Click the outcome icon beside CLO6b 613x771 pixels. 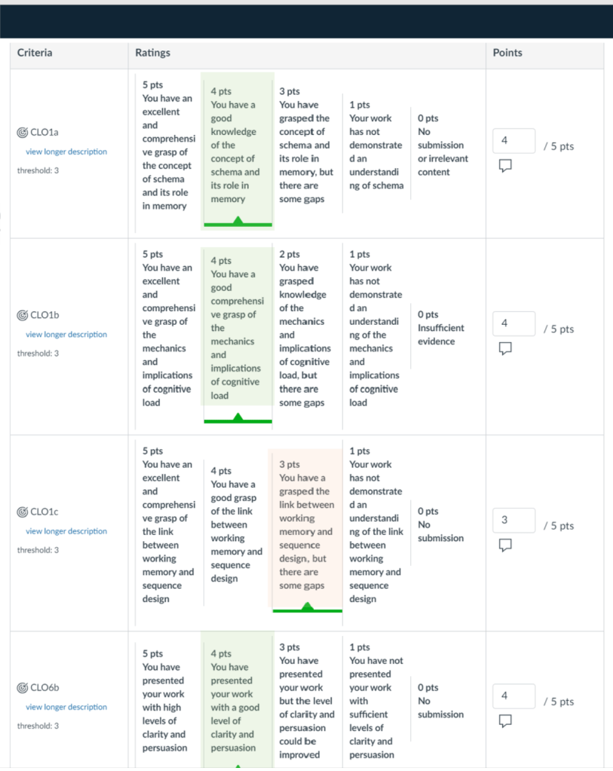coord(23,688)
